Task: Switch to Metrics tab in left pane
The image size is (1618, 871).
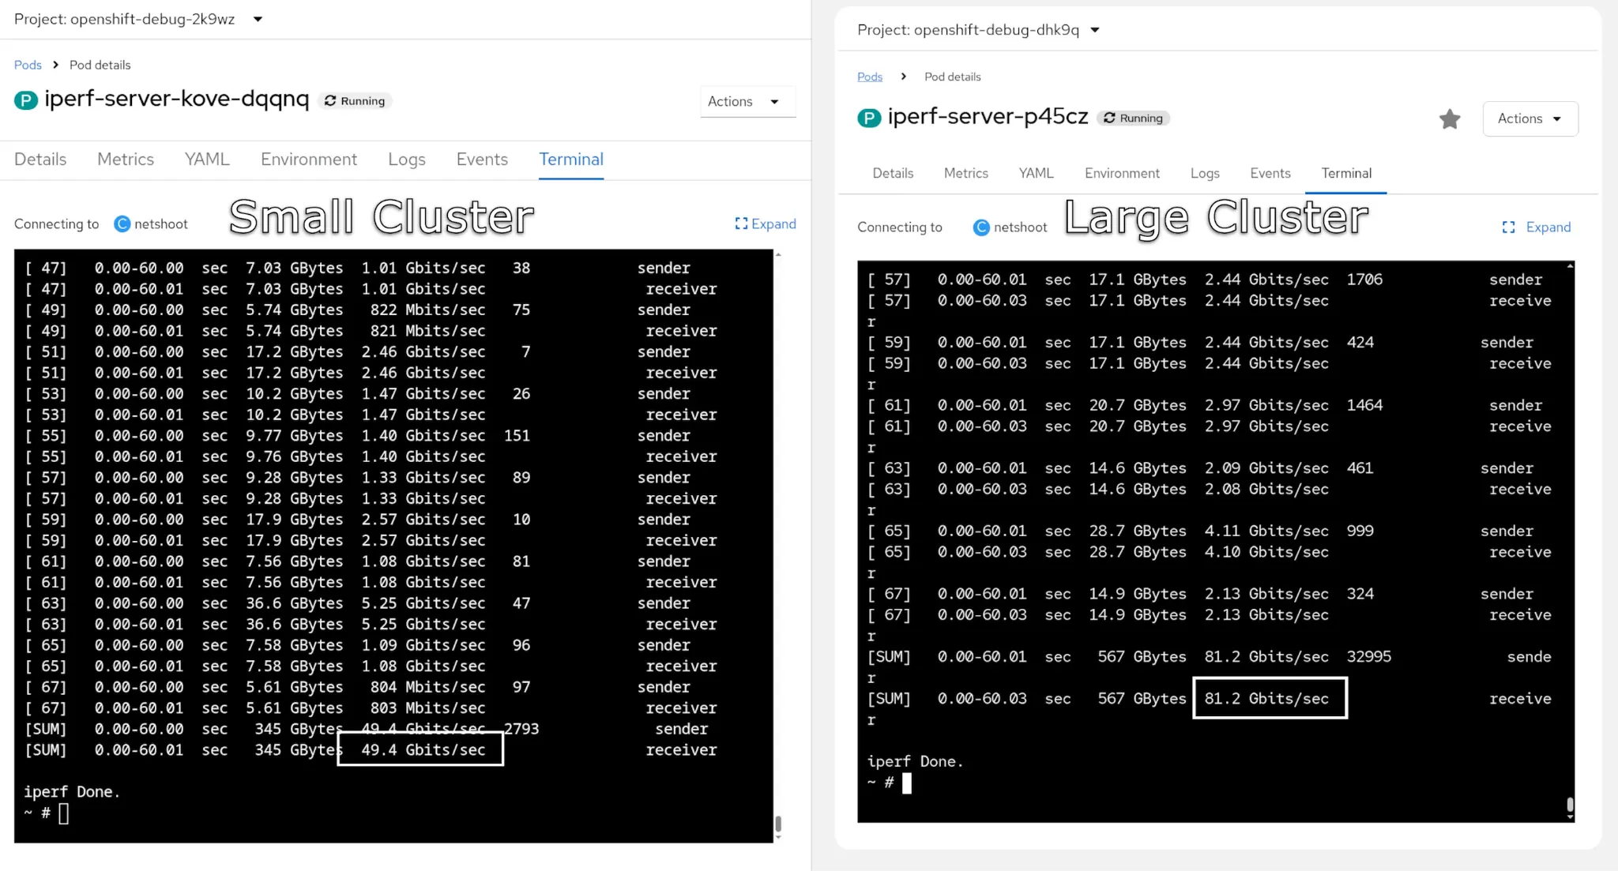Action: pyautogui.click(x=126, y=160)
